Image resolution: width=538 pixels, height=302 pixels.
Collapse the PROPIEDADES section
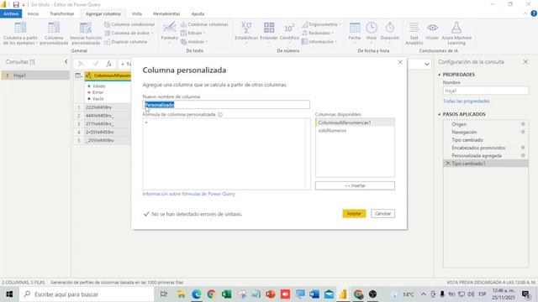point(440,75)
